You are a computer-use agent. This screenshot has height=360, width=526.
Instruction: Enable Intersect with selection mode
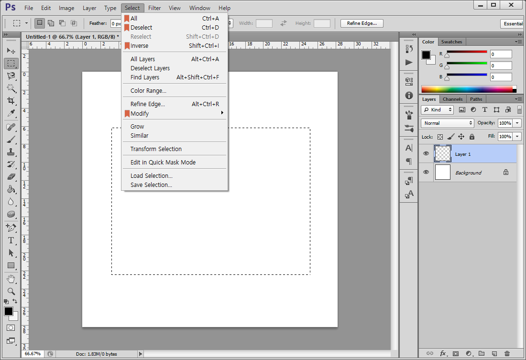tap(74, 23)
